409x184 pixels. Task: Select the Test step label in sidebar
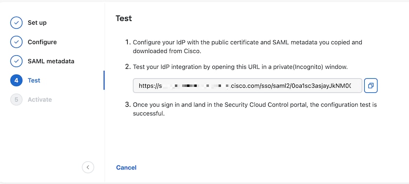point(34,80)
